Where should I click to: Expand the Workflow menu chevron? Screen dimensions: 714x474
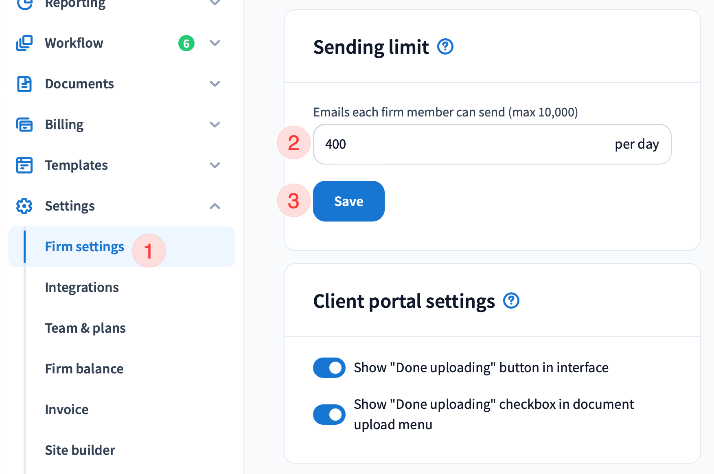[x=215, y=43]
